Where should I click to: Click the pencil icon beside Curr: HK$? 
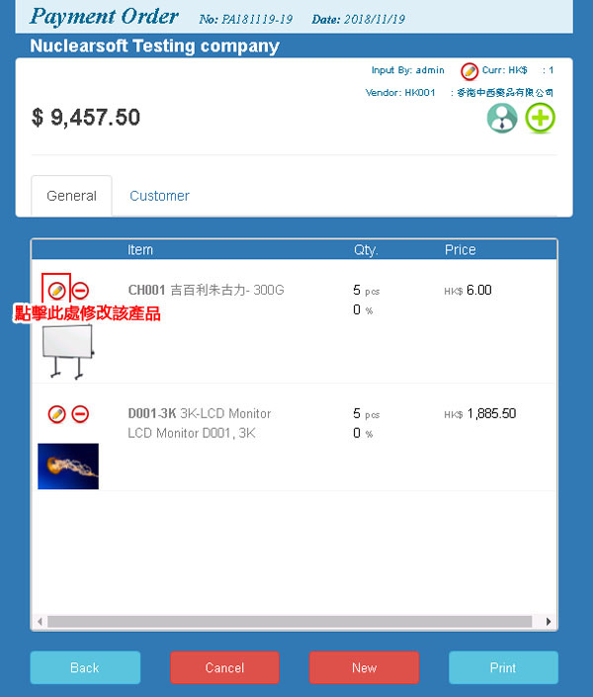469,71
